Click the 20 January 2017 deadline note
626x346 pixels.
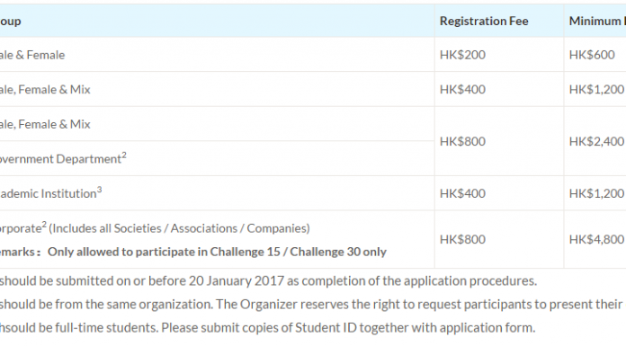click(268, 281)
